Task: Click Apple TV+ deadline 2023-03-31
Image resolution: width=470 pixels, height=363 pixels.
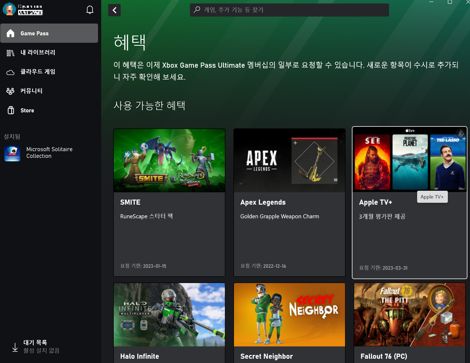Action: [x=383, y=268]
